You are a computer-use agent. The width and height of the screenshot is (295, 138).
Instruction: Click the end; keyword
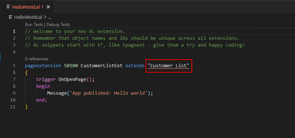41,100
